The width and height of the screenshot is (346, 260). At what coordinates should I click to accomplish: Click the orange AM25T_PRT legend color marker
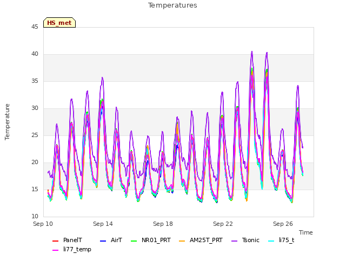pos(182,240)
